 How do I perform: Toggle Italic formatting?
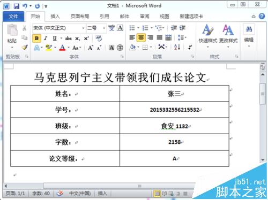(46, 39)
